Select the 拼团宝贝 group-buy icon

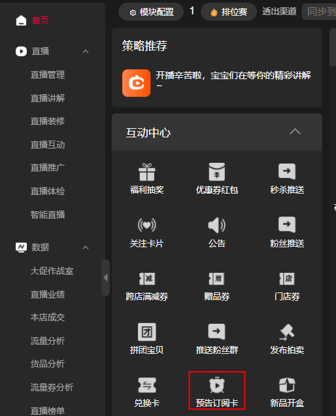146,332
